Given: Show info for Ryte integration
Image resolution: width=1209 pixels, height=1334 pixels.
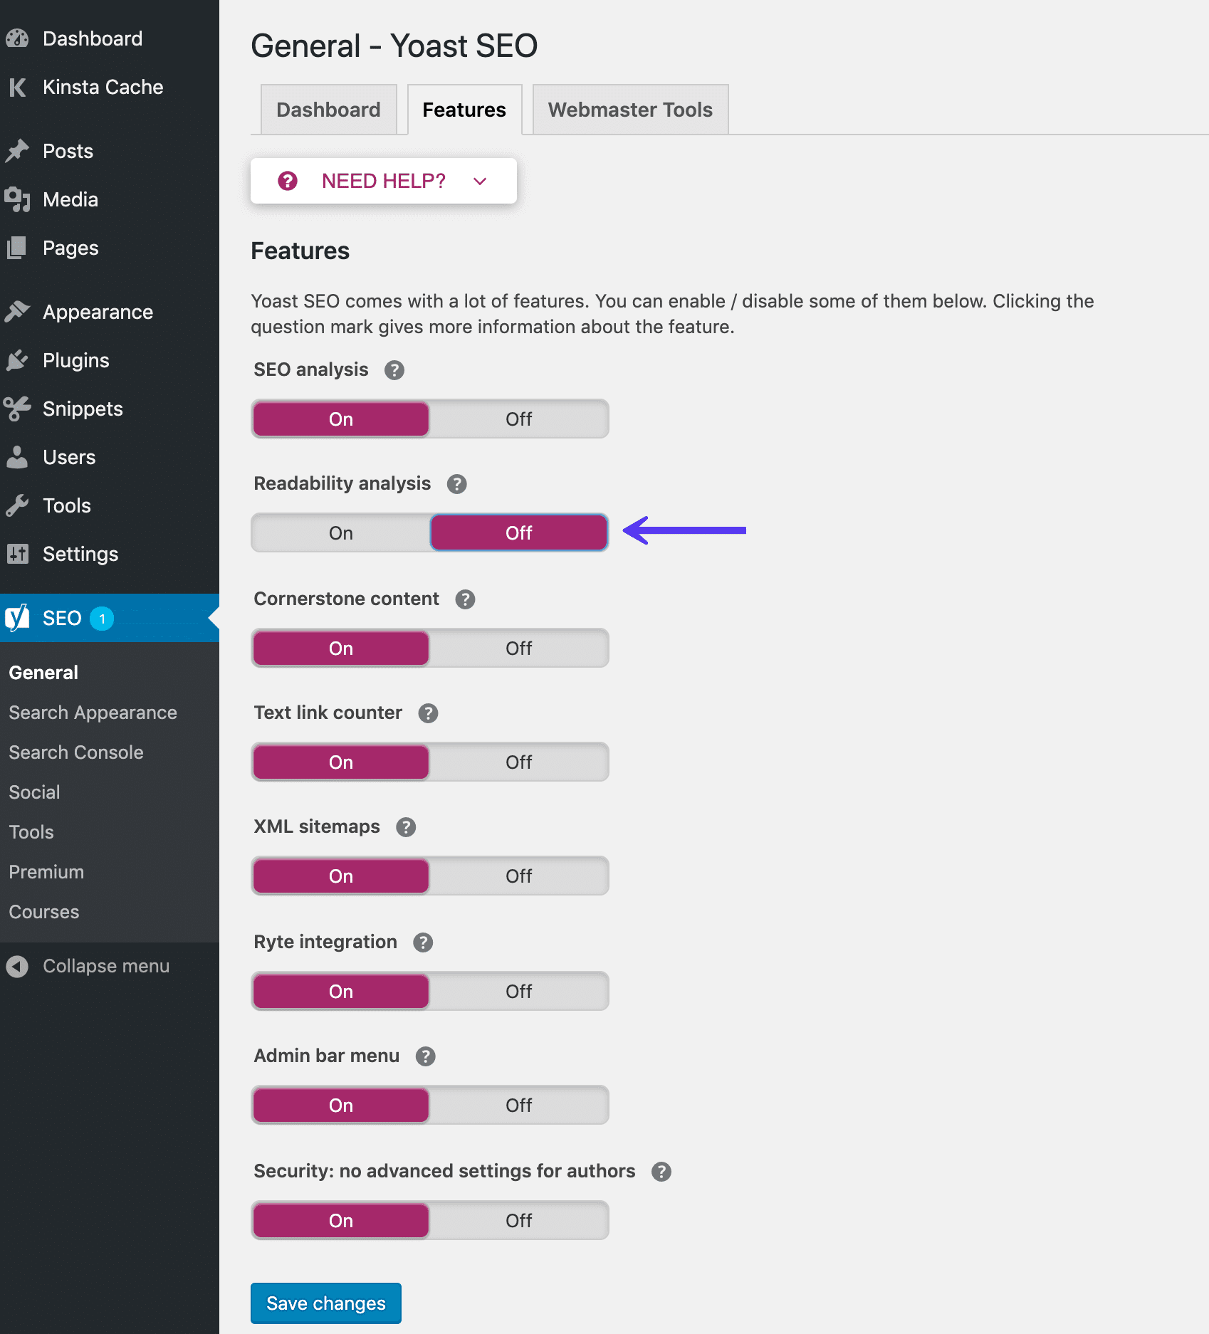Looking at the screenshot, I should tap(423, 942).
